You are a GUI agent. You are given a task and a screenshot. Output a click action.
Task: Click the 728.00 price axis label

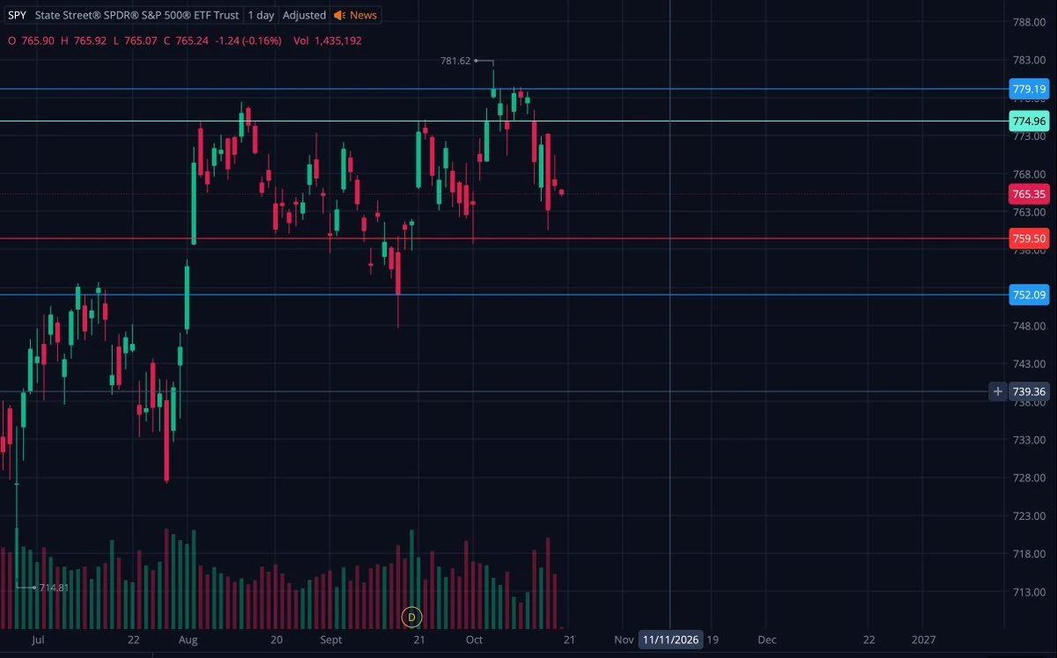pos(1029,477)
